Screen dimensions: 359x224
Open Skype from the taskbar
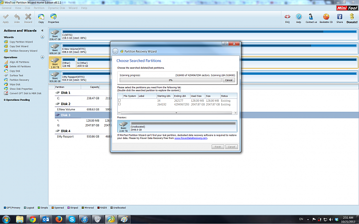72,219
